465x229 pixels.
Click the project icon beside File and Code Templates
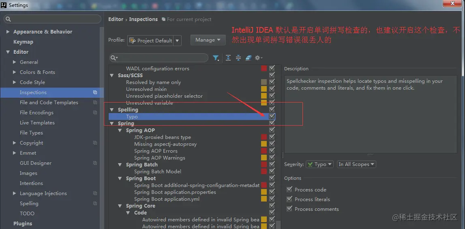95,103
